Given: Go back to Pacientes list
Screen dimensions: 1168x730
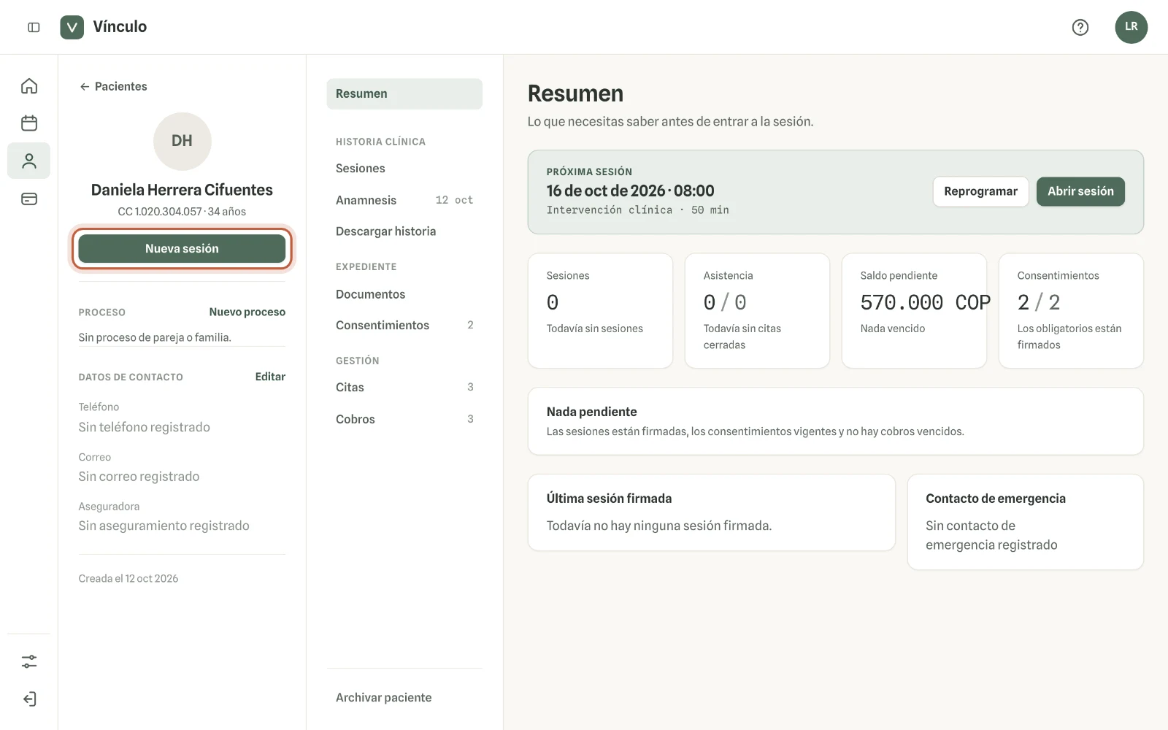Looking at the screenshot, I should click(x=113, y=86).
